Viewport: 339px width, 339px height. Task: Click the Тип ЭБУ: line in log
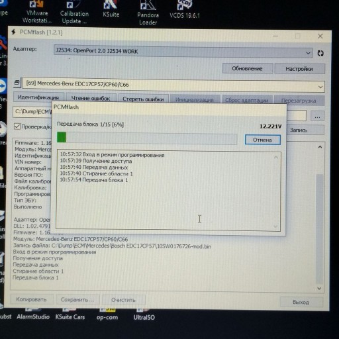25,201
